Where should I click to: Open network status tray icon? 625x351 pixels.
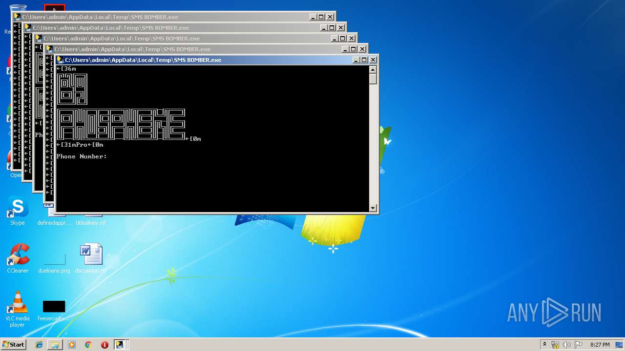coord(555,345)
